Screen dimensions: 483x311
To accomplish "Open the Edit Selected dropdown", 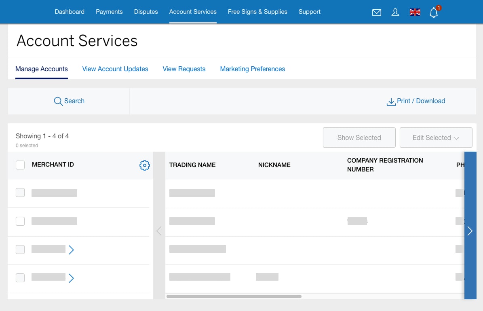I will [436, 138].
